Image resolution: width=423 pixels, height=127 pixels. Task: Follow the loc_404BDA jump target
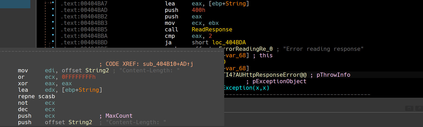pos(229,43)
